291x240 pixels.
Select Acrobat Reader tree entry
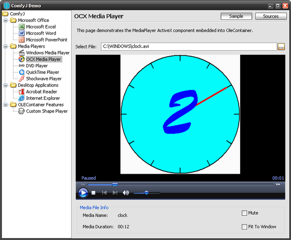tap(42, 92)
